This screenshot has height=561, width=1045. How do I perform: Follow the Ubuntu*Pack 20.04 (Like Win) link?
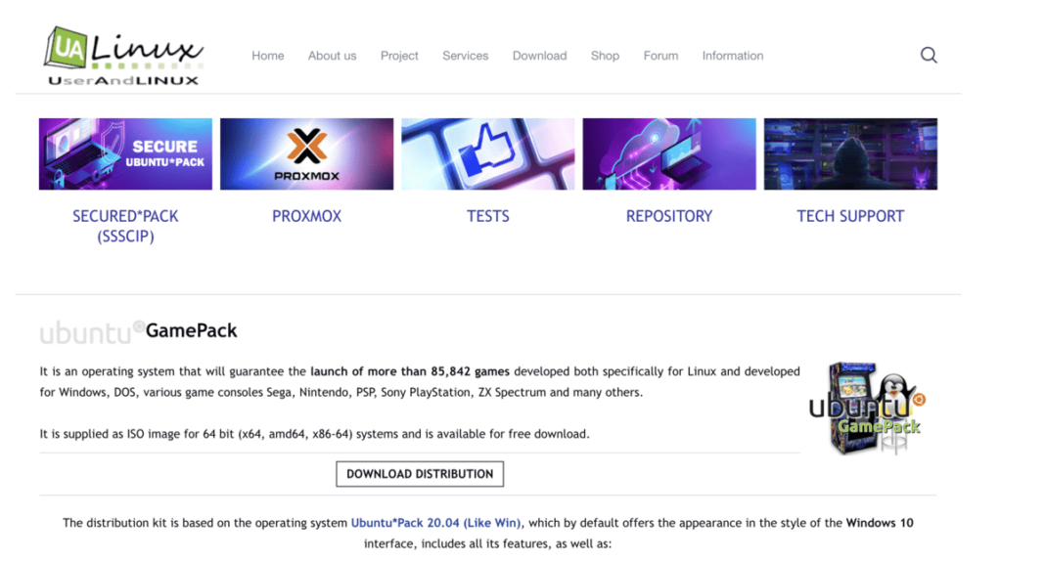[436, 523]
